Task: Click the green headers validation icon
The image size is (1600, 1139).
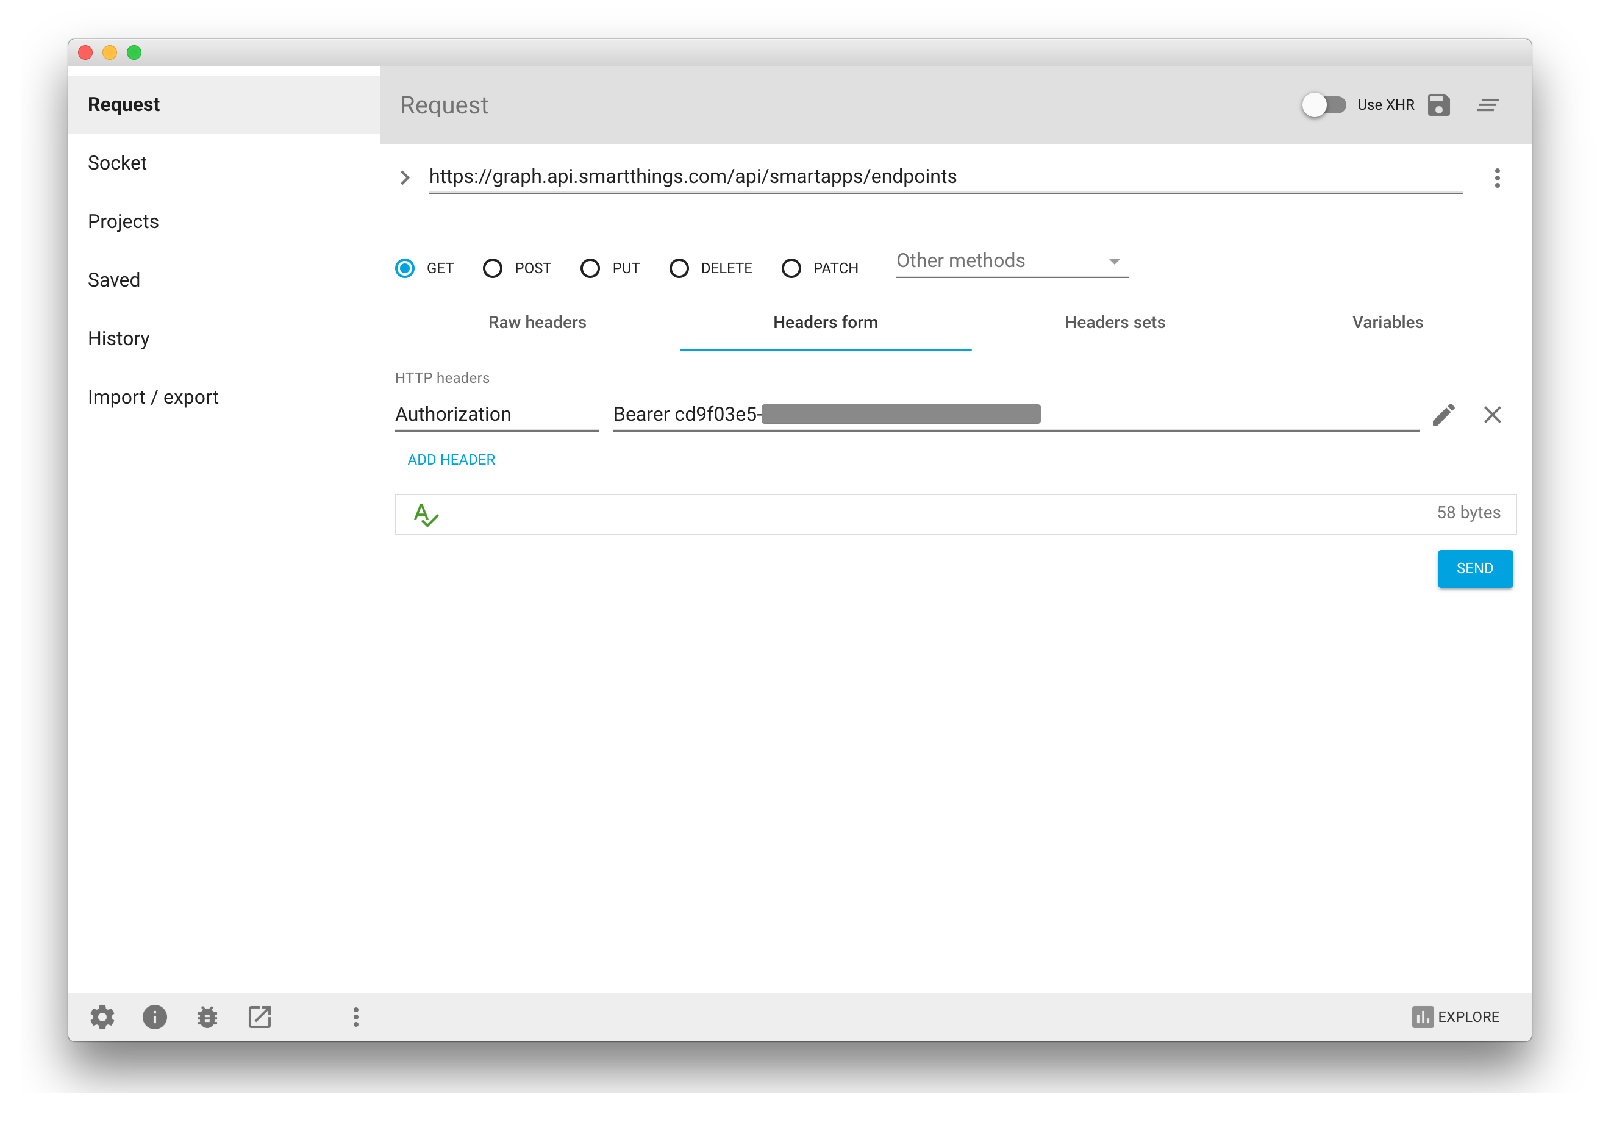Action: [x=426, y=515]
